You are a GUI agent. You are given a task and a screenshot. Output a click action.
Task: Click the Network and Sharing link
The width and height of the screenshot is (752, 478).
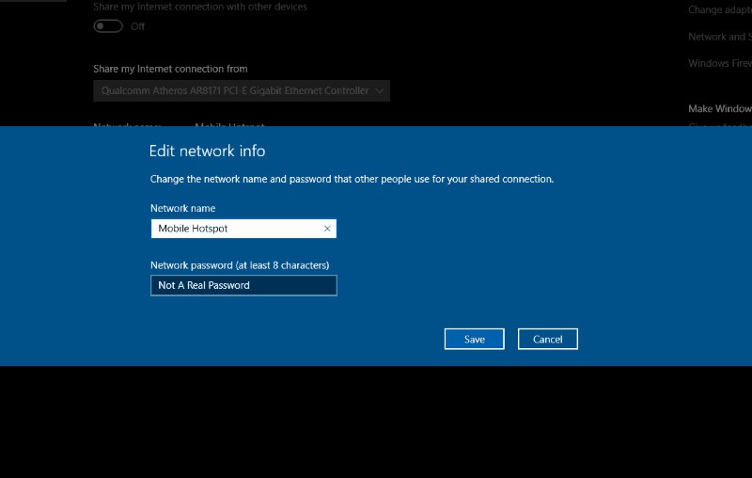720,37
